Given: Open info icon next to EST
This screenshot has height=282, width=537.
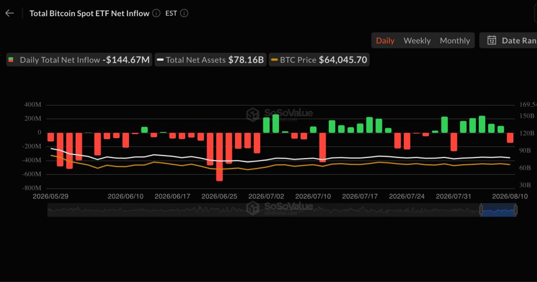Looking at the screenshot, I should point(184,13).
